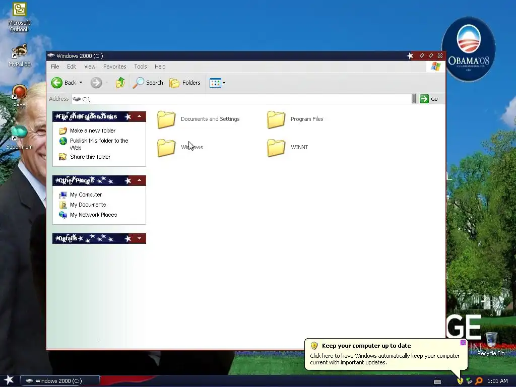Click the address bar field
Viewport: 516px width, 387px height.
click(242, 99)
